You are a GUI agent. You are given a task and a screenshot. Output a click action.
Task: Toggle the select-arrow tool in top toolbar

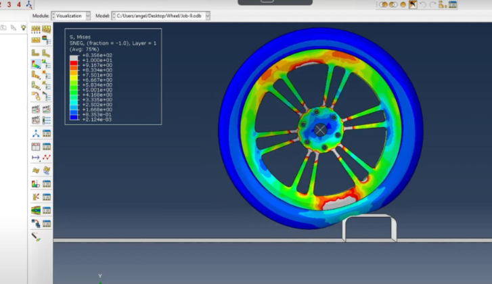point(413,5)
